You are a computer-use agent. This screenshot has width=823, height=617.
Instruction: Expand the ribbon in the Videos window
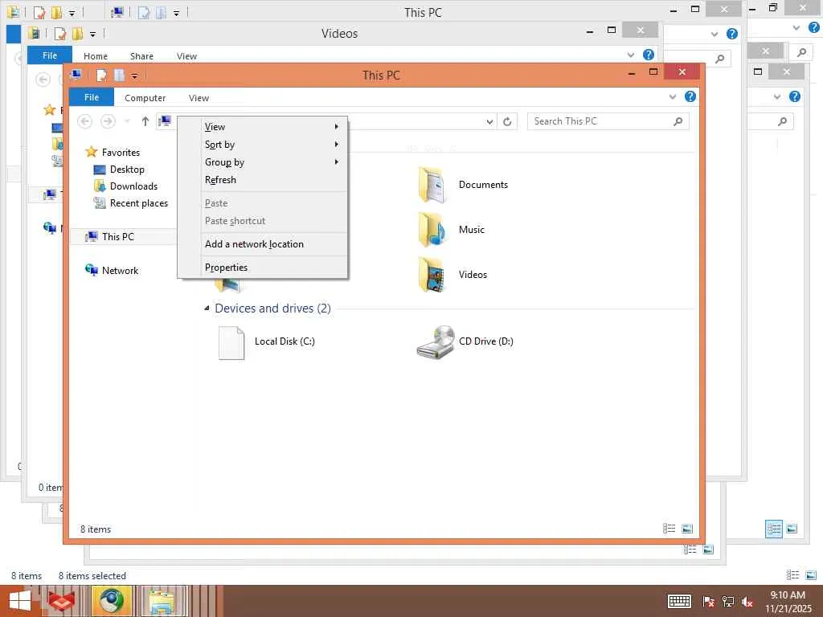[x=631, y=55]
